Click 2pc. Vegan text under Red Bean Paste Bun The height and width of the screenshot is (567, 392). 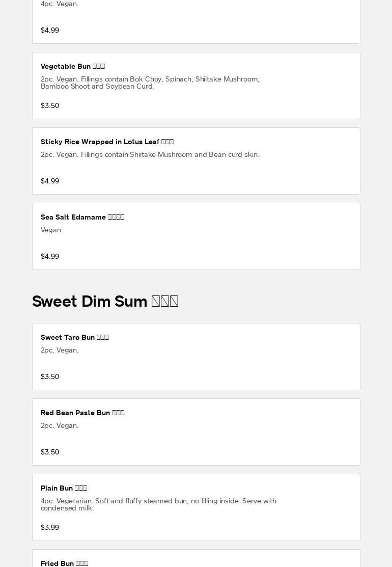pyautogui.click(x=60, y=425)
